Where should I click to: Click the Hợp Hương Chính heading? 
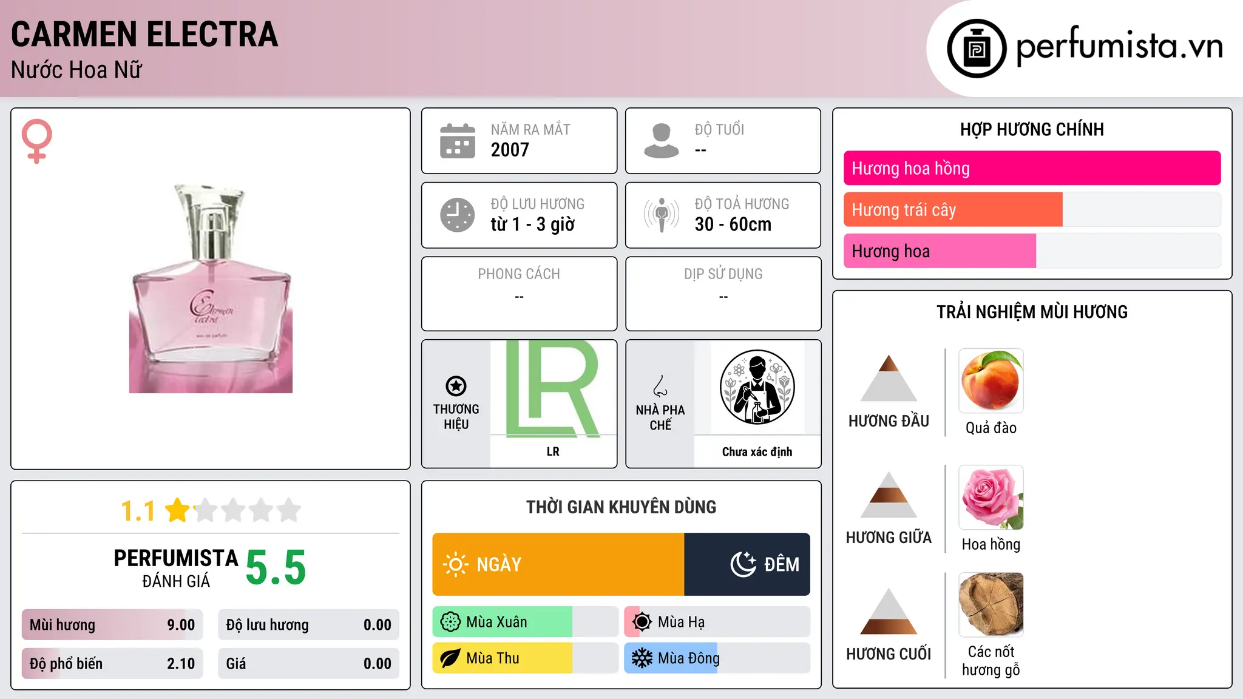(1032, 129)
